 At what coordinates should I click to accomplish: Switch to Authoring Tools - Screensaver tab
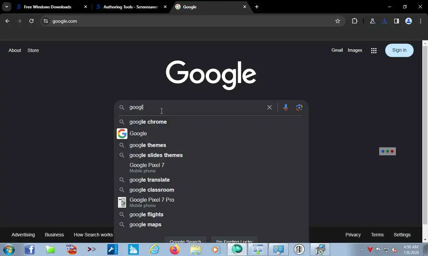[131, 7]
